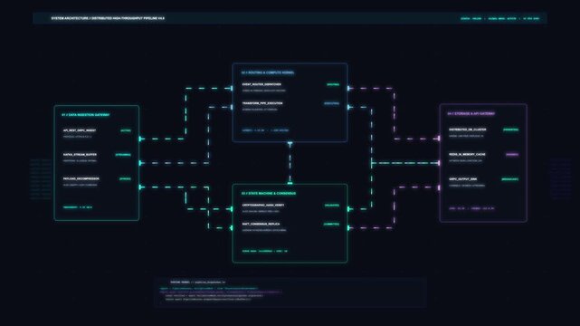Image resolution: width=580 pixels, height=326 pixels.
Task: Select the REDIS_IN_MEMORY_CACHE label
Action: (467, 154)
